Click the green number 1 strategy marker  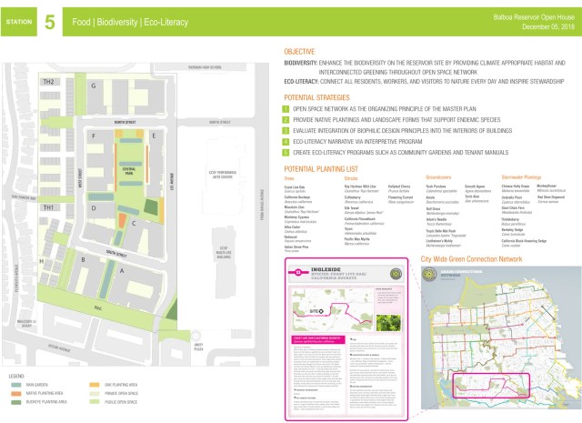286,108
